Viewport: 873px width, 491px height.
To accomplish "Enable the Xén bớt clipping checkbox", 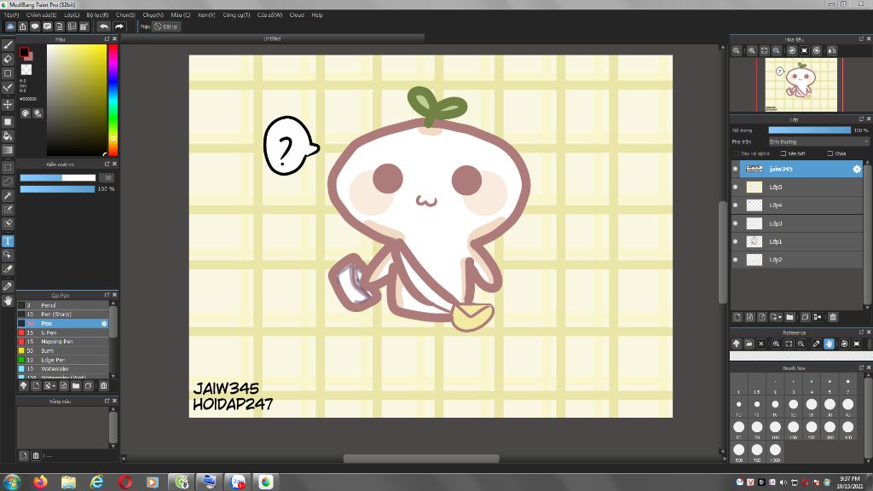I will 783,153.
